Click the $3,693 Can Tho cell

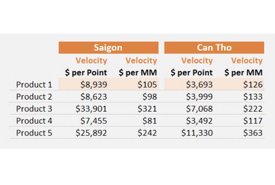pos(199,85)
